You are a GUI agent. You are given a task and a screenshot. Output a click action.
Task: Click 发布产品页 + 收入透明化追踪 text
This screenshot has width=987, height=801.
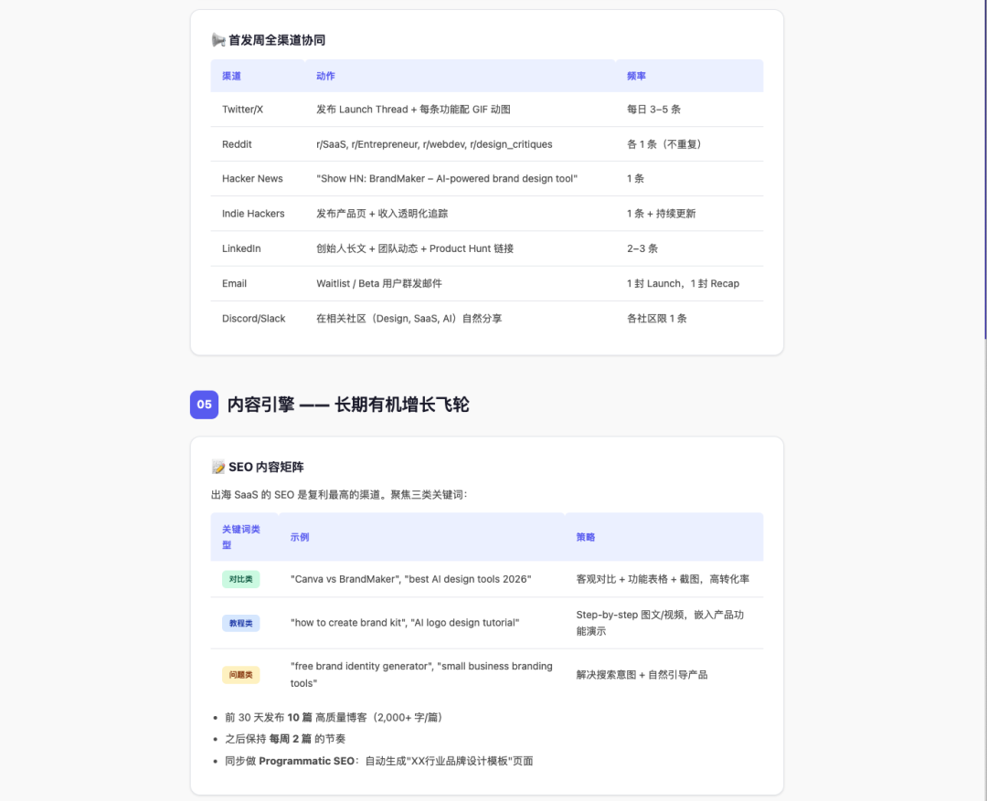point(382,214)
